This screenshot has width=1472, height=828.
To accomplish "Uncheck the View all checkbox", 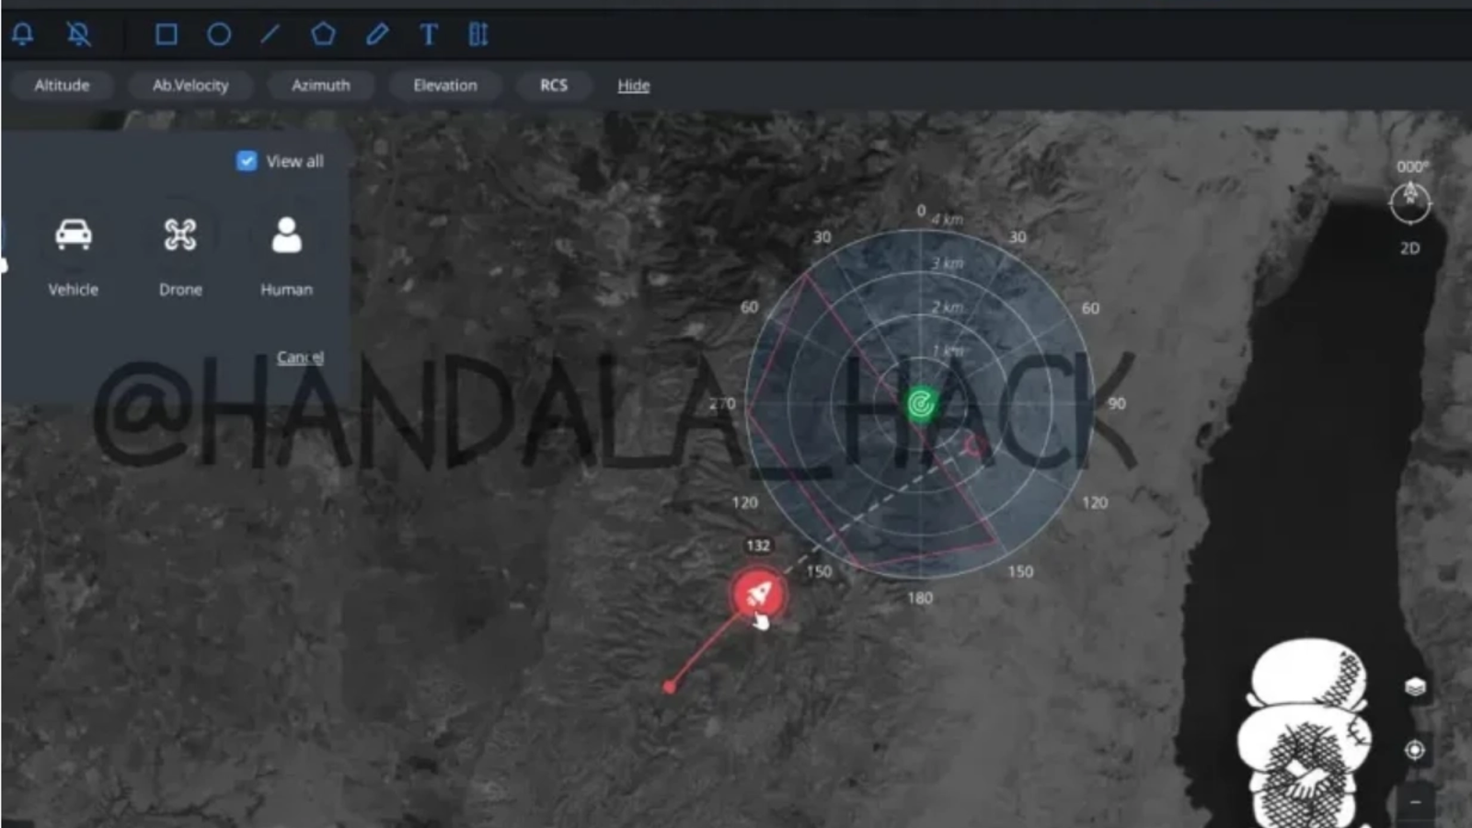I will pyautogui.click(x=247, y=161).
